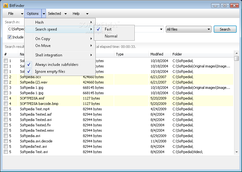Click the Search button
Viewport: 242px width, 172px height.
point(225,29)
